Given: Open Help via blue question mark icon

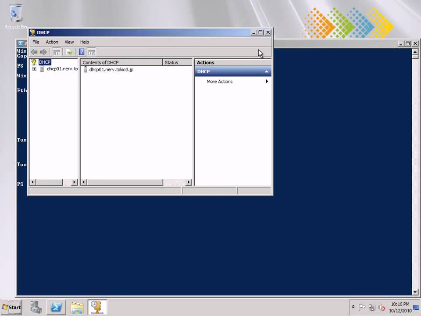Looking at the screenshot, I should click(82, 52).
